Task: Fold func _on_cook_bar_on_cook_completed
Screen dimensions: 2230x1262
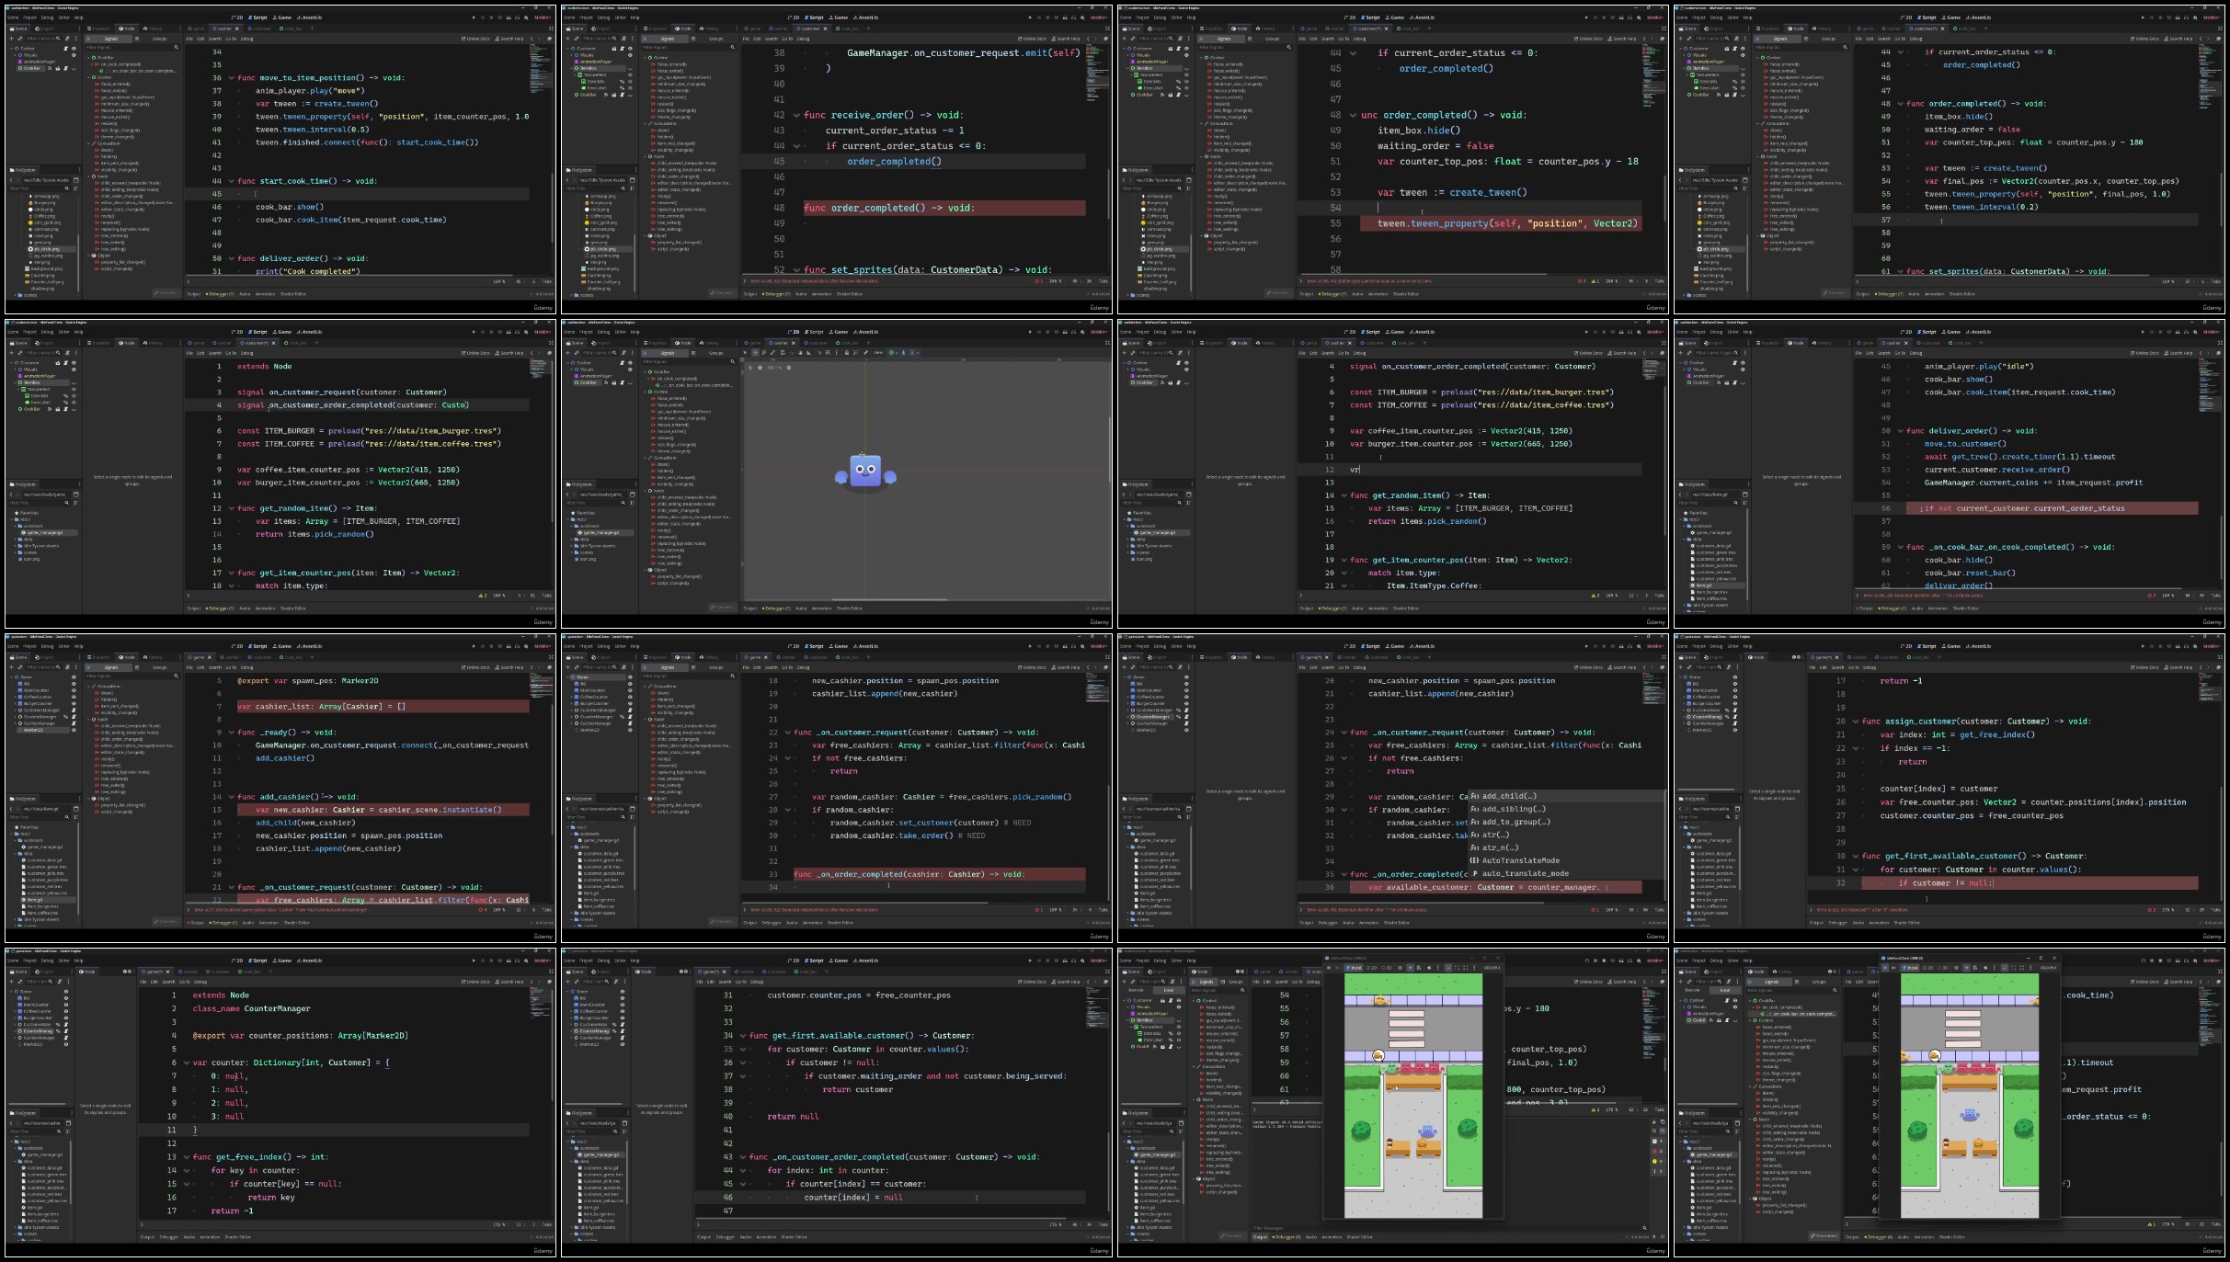Action: point(1900,547)
